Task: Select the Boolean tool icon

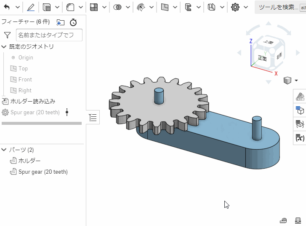Action: pyautogui.click(x=117, y=7)
